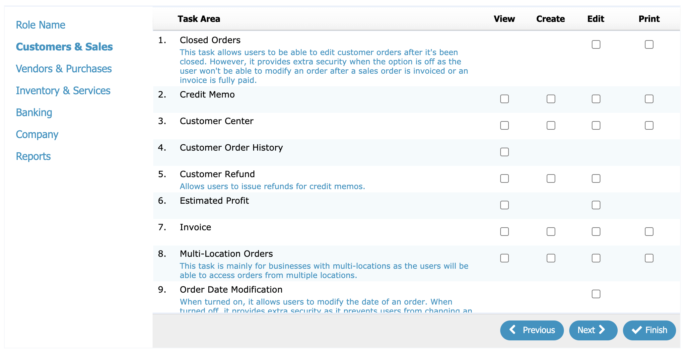Open Inventory & Services permissions
This screenshot has height=353, width=684.
tap(63, 91)
